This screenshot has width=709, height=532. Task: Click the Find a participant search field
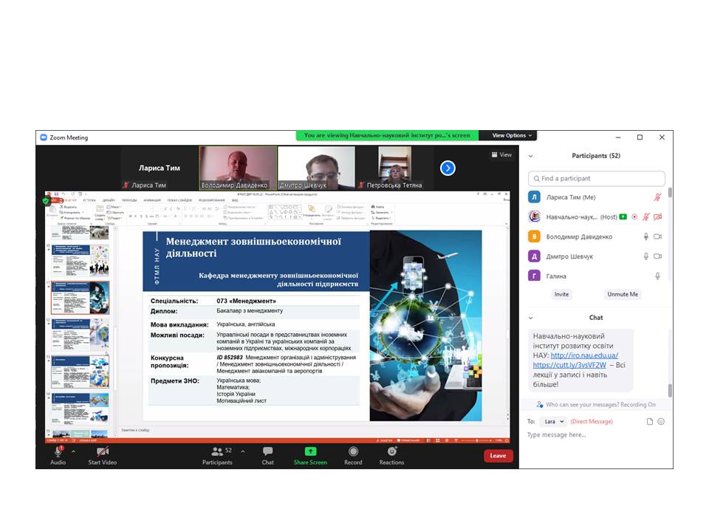tap(597, 178)
